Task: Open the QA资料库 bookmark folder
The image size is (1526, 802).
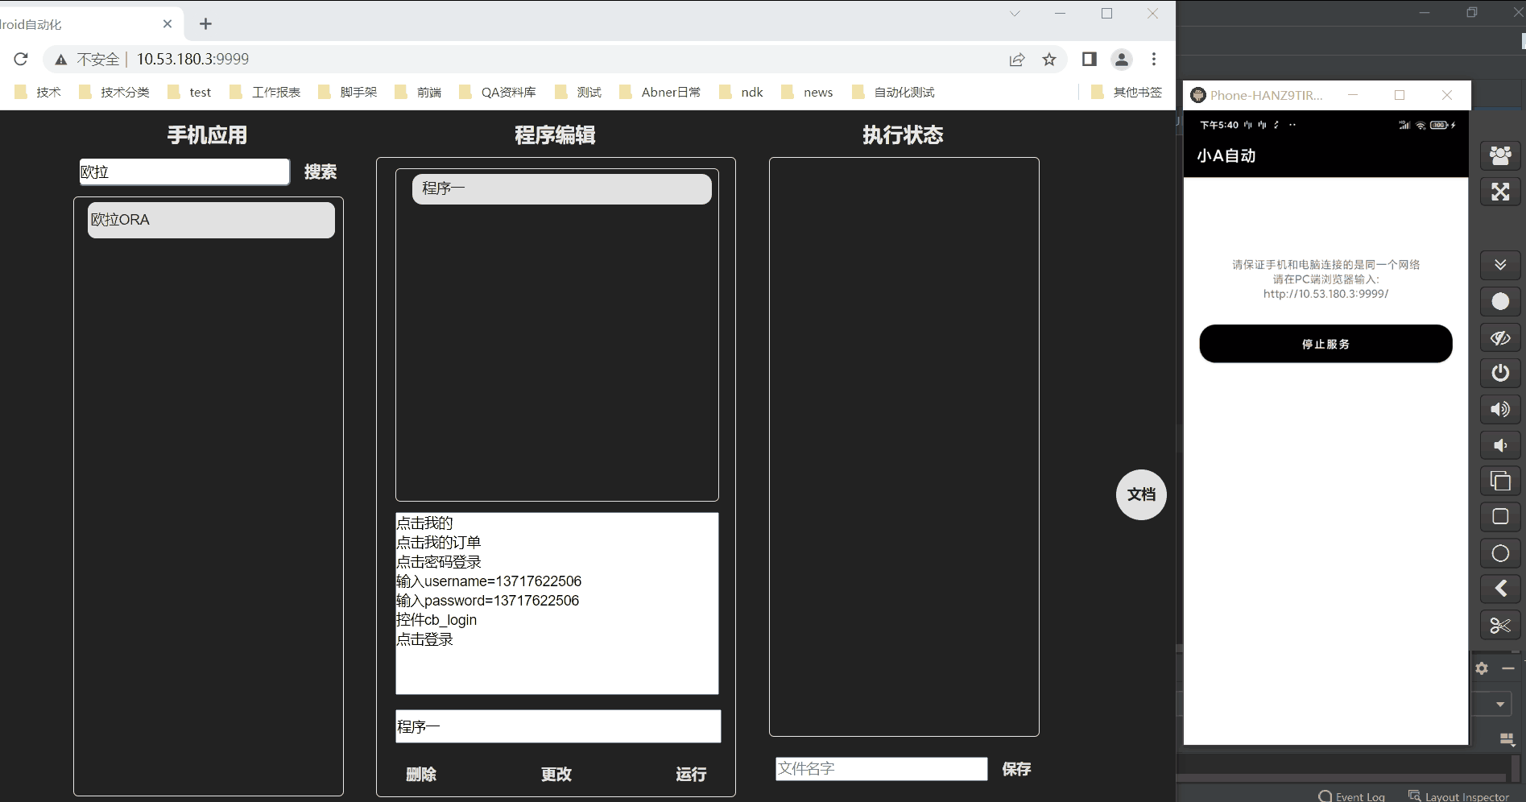Action: [x=498, y=93]
